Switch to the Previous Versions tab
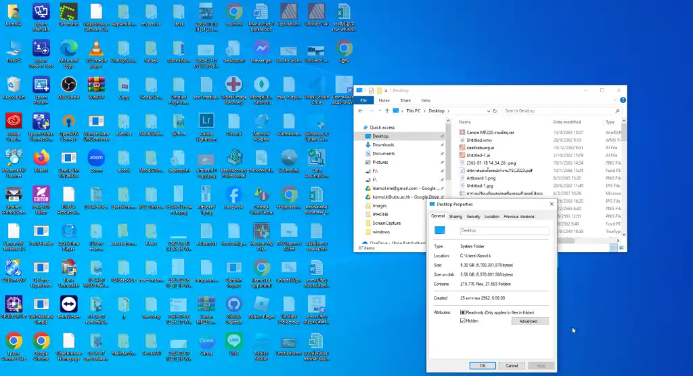Image resolution: width=693 pixels, height=376 pixels. click(x=519, y=217)
